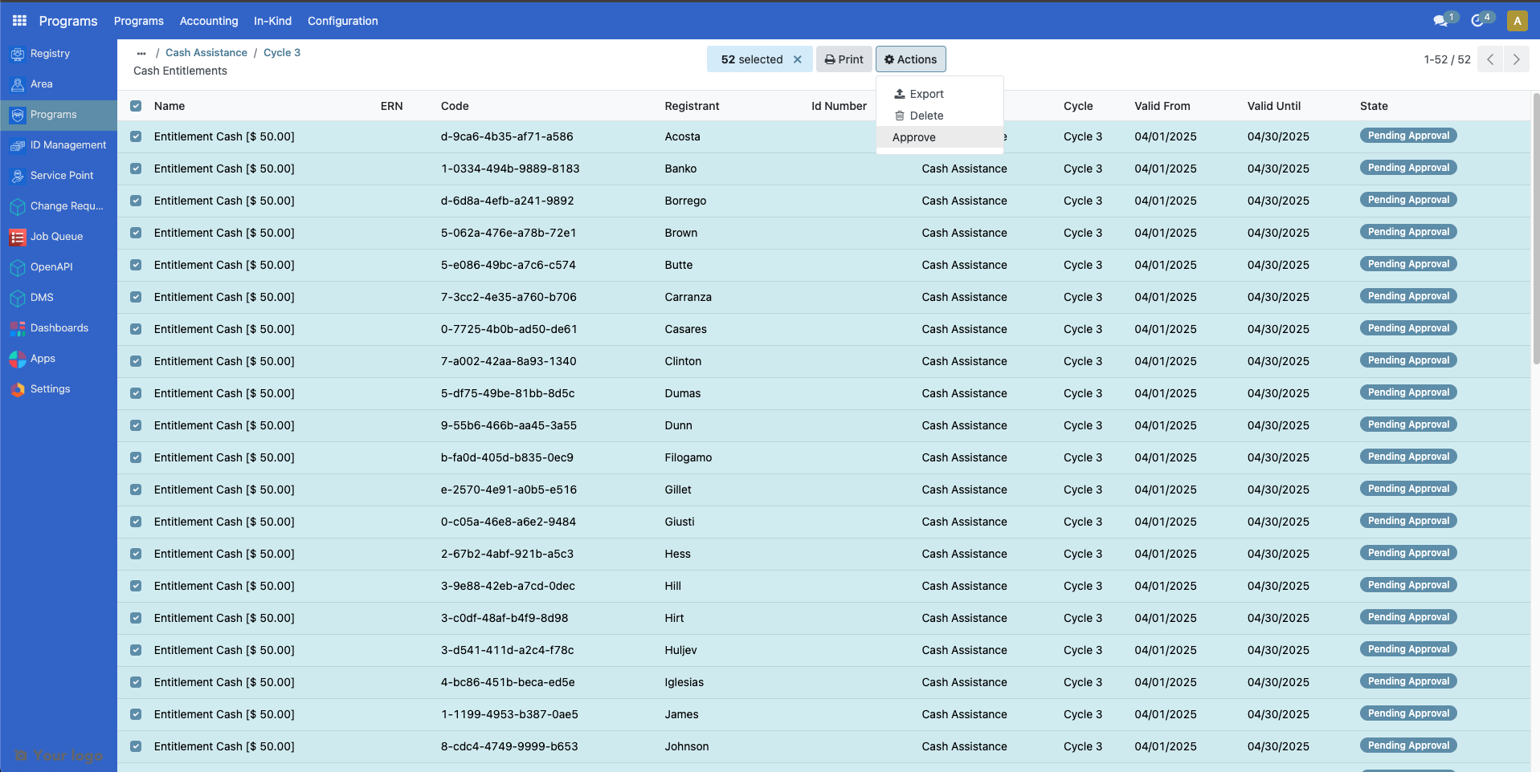Click the Print button
Image resolution: width=1540 pixels, height=772 pixels.
(843, 59)
